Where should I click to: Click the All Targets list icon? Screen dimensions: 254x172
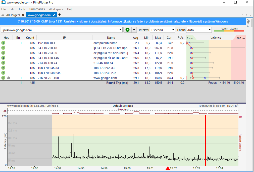(x=3, y=15)
